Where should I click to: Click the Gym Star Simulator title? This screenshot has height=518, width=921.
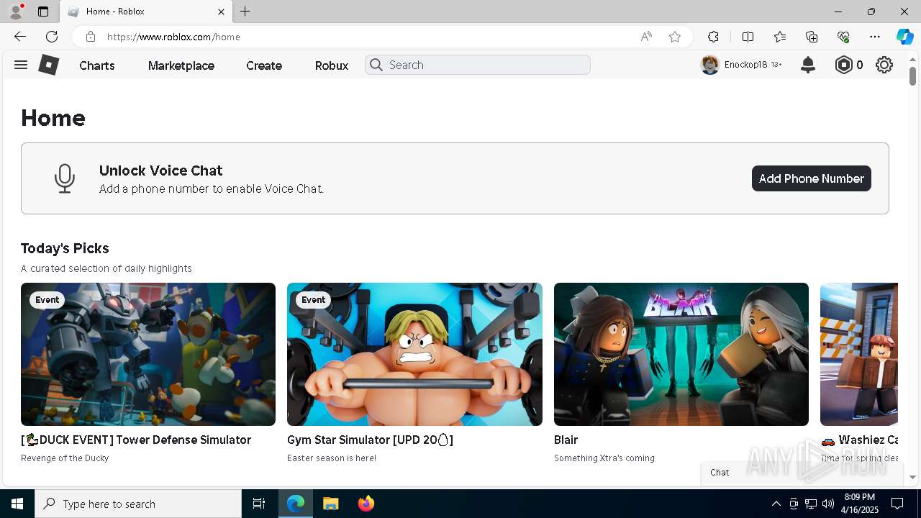tap(370, 440)
